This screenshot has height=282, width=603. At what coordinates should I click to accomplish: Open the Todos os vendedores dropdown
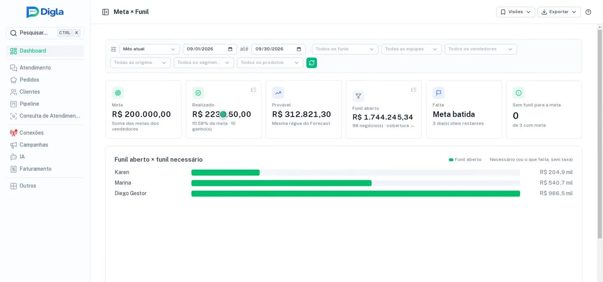(x=481, y=49)
